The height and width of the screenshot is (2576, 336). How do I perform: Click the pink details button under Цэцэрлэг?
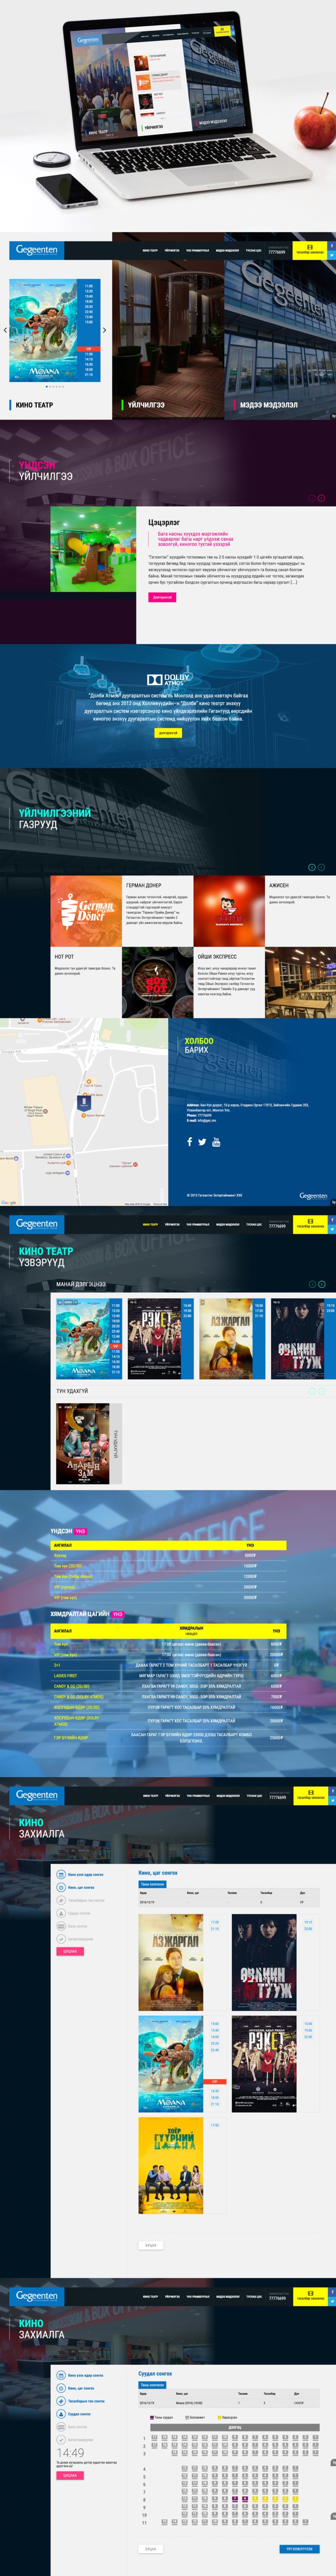click(162, 597)
